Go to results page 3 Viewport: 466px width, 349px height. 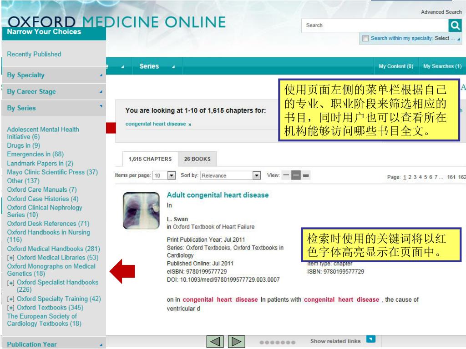click(x=415, y=177)
